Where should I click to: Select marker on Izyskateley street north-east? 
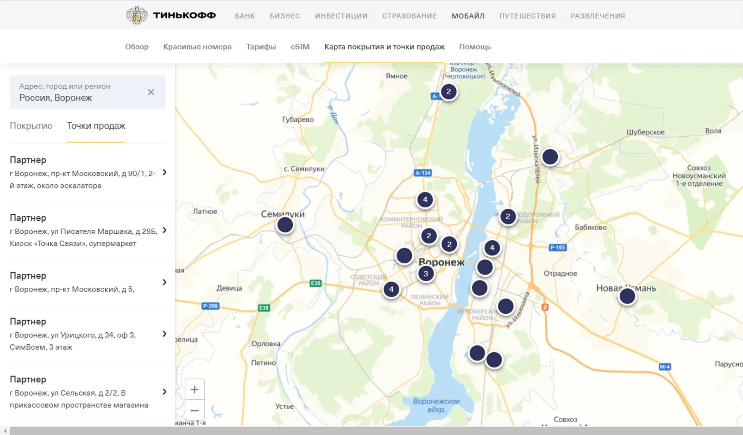click(550, 157)
